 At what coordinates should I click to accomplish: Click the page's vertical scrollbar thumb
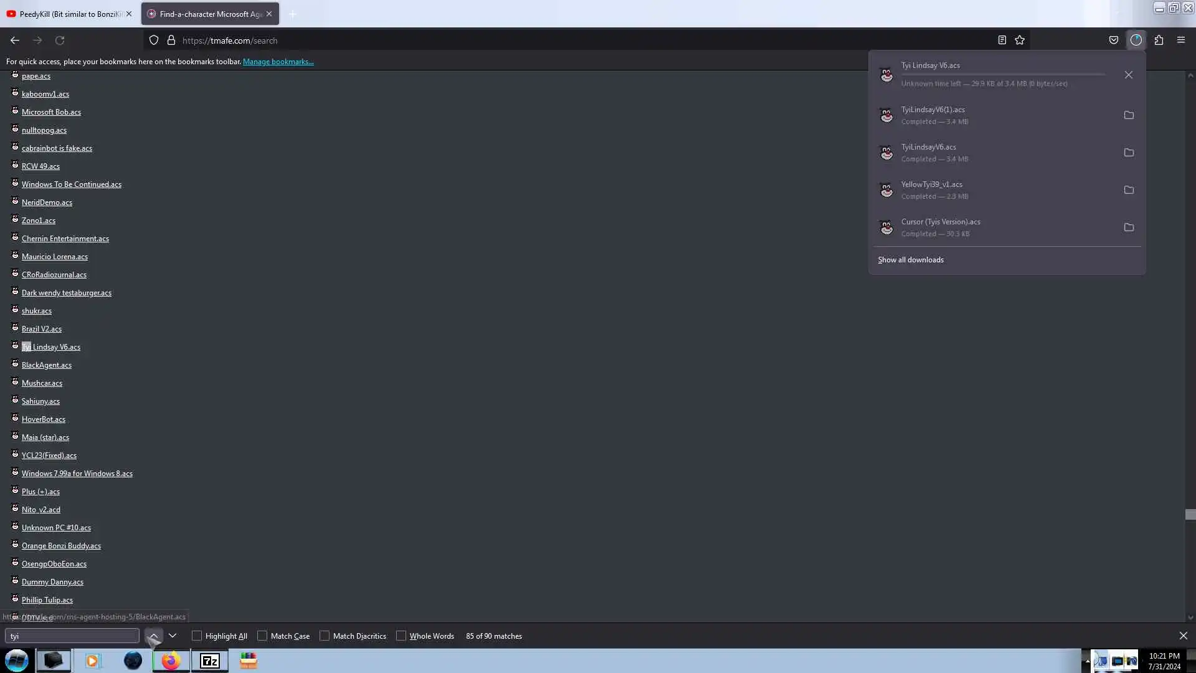(1190, 515)
